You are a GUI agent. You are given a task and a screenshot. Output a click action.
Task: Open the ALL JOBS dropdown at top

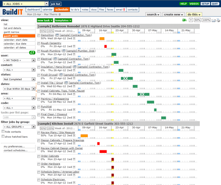click(26, 4)
